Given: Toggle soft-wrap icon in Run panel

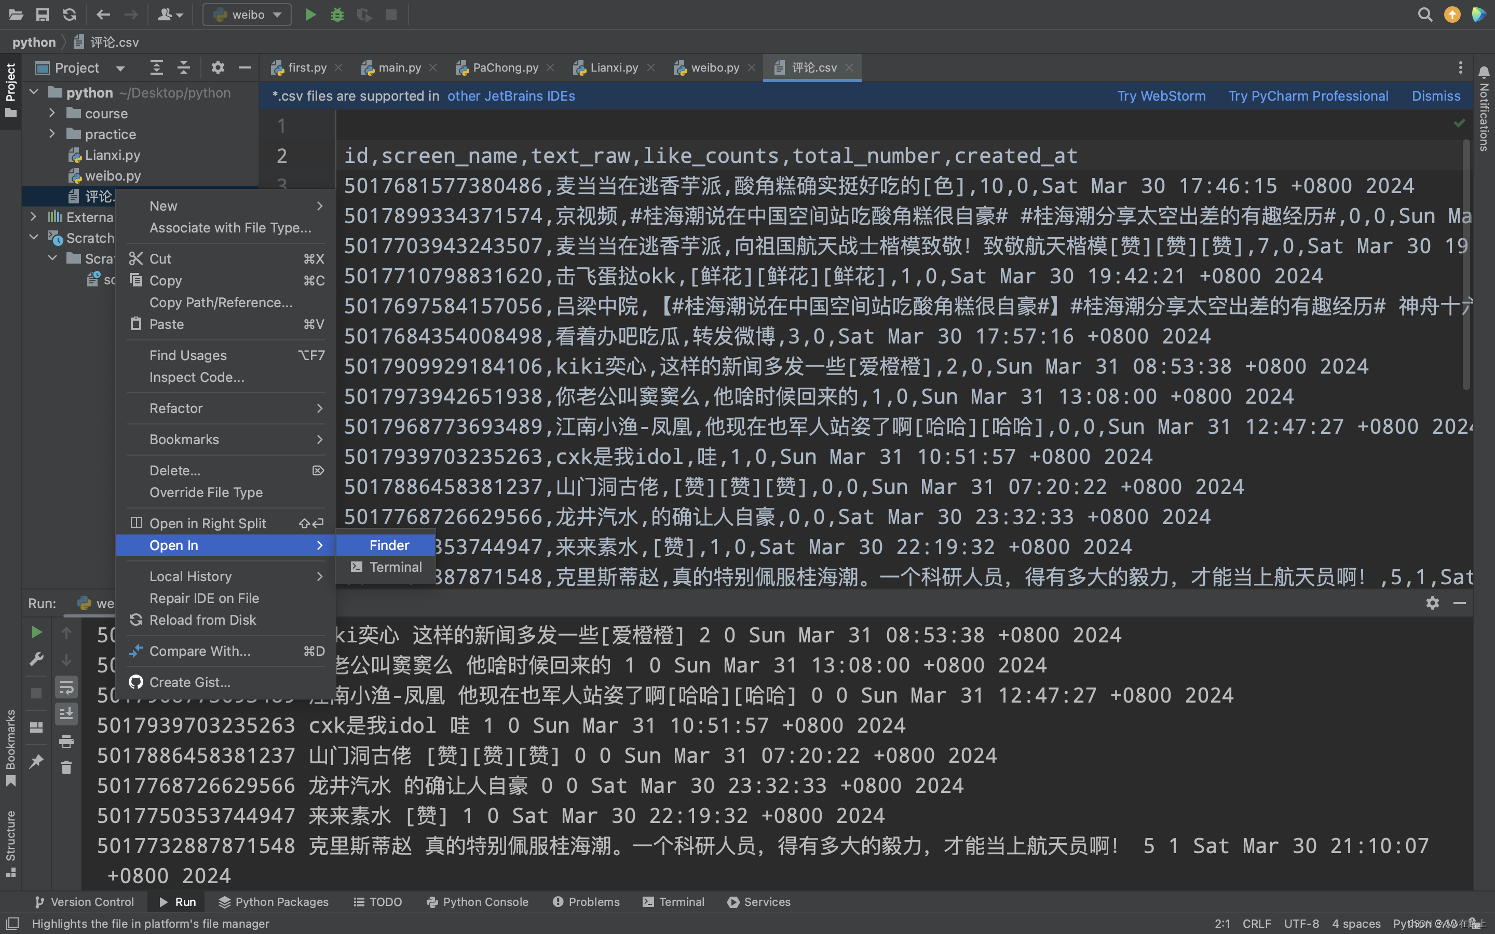Looking at the screenshot, I should [66, 687].
